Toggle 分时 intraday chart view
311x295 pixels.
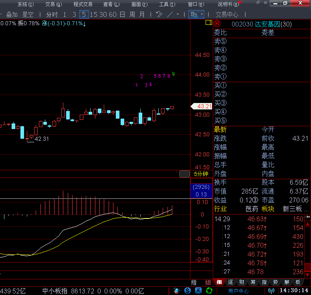pyautogui.click(x=52, y=14)
